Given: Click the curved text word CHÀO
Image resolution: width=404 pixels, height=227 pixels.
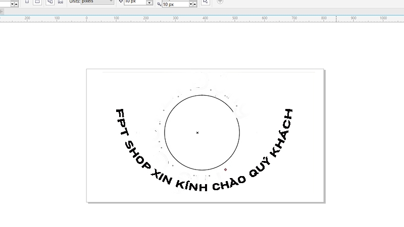Looking at the screenshot, I should tap(229, 183).
